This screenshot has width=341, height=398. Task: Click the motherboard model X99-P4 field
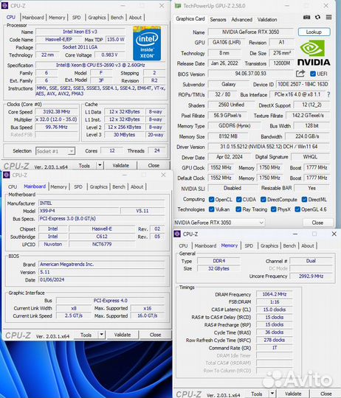click(x=79, y=211)
